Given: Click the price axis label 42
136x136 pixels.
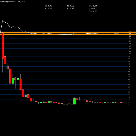Looking at the screenshot, I should click(129, 84).
